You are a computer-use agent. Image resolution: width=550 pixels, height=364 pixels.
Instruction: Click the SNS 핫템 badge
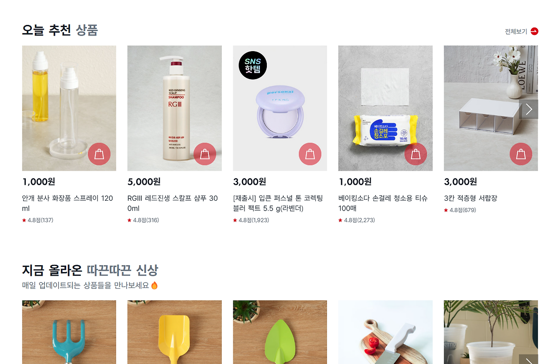pyautogui.click(x=253, y=65)
